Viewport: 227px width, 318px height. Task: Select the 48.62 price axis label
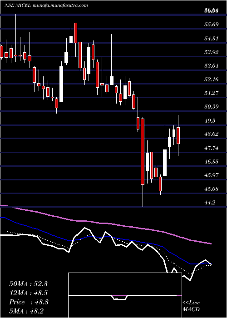[x=212, y=134]
